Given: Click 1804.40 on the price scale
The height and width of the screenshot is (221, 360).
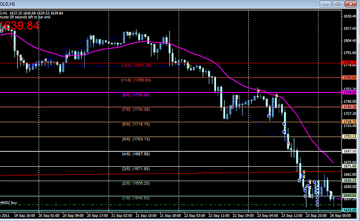Looking at the screenshot, I should tap(350, 40).
